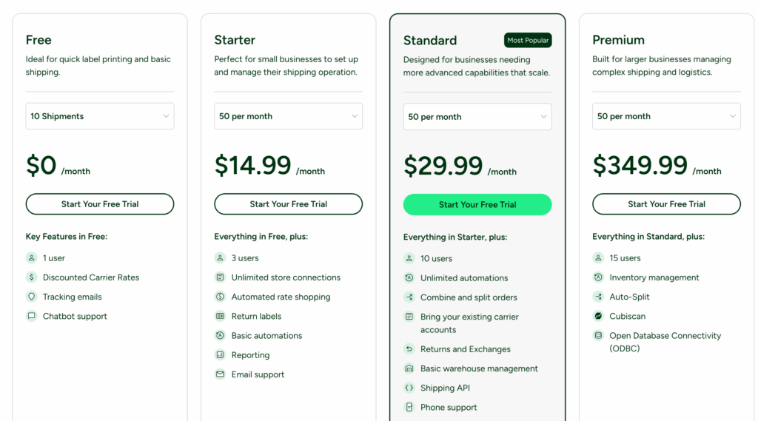
Task: Open the "10 Shipments" dropdown in Free
Action: [x=100, y=116]
